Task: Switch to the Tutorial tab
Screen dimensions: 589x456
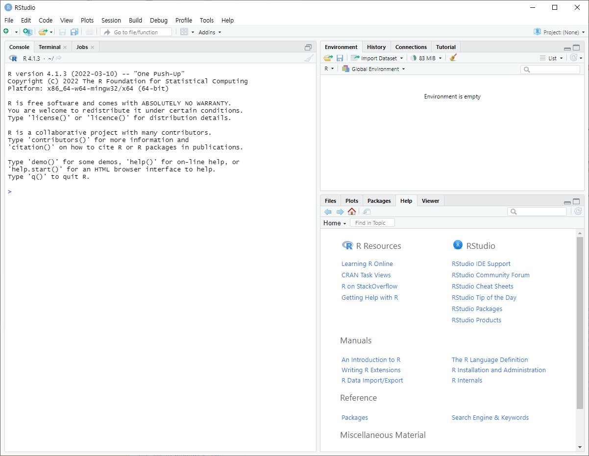Action: [x=446, y=47]
